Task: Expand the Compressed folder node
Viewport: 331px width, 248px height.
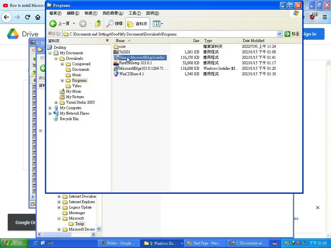Action: click(x=62, y=64)
